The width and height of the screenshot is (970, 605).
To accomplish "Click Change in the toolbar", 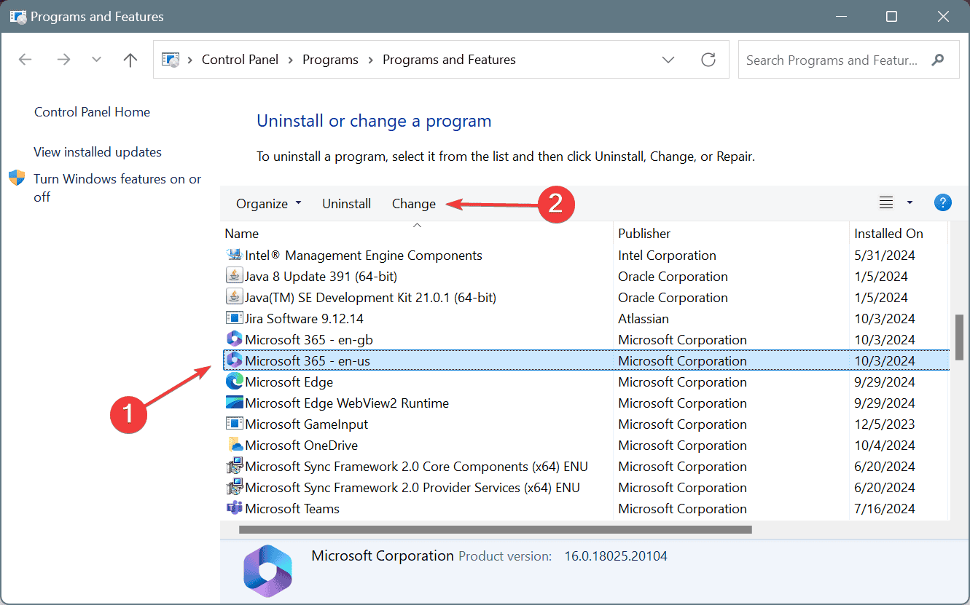I will [414, 204].
